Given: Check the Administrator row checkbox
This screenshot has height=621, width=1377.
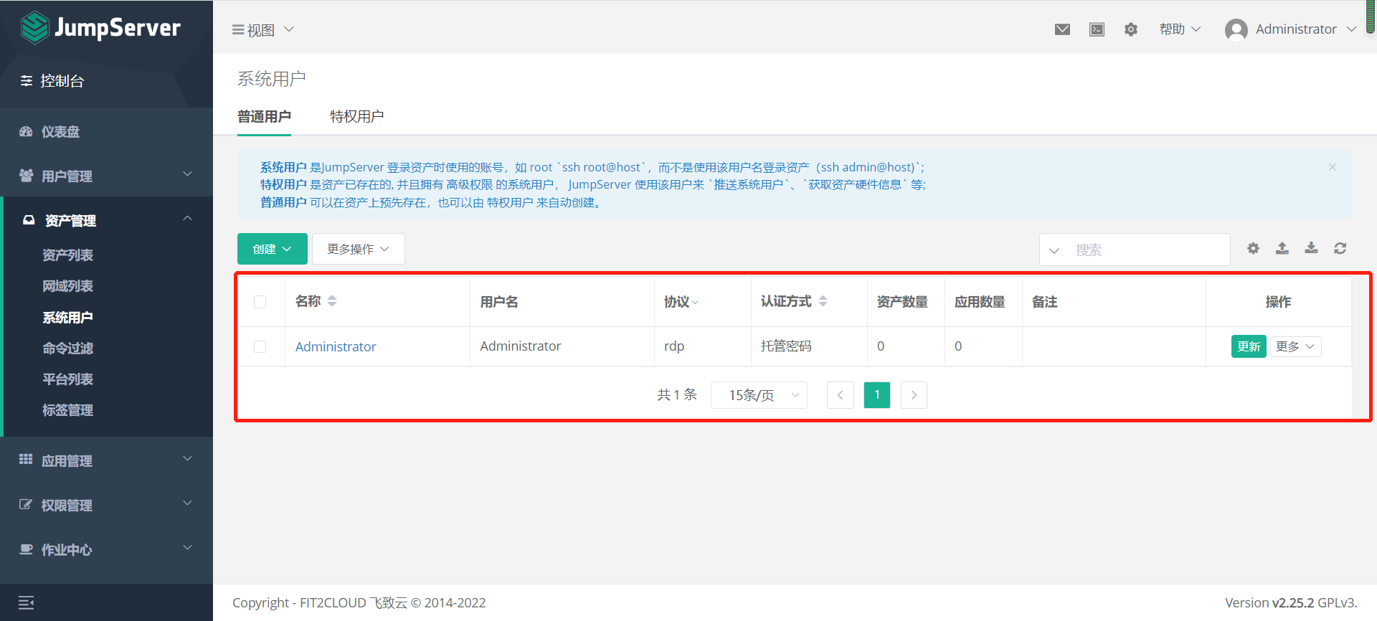Looking at the screenshot, I should pyautogui.click(x=260, y=346).
